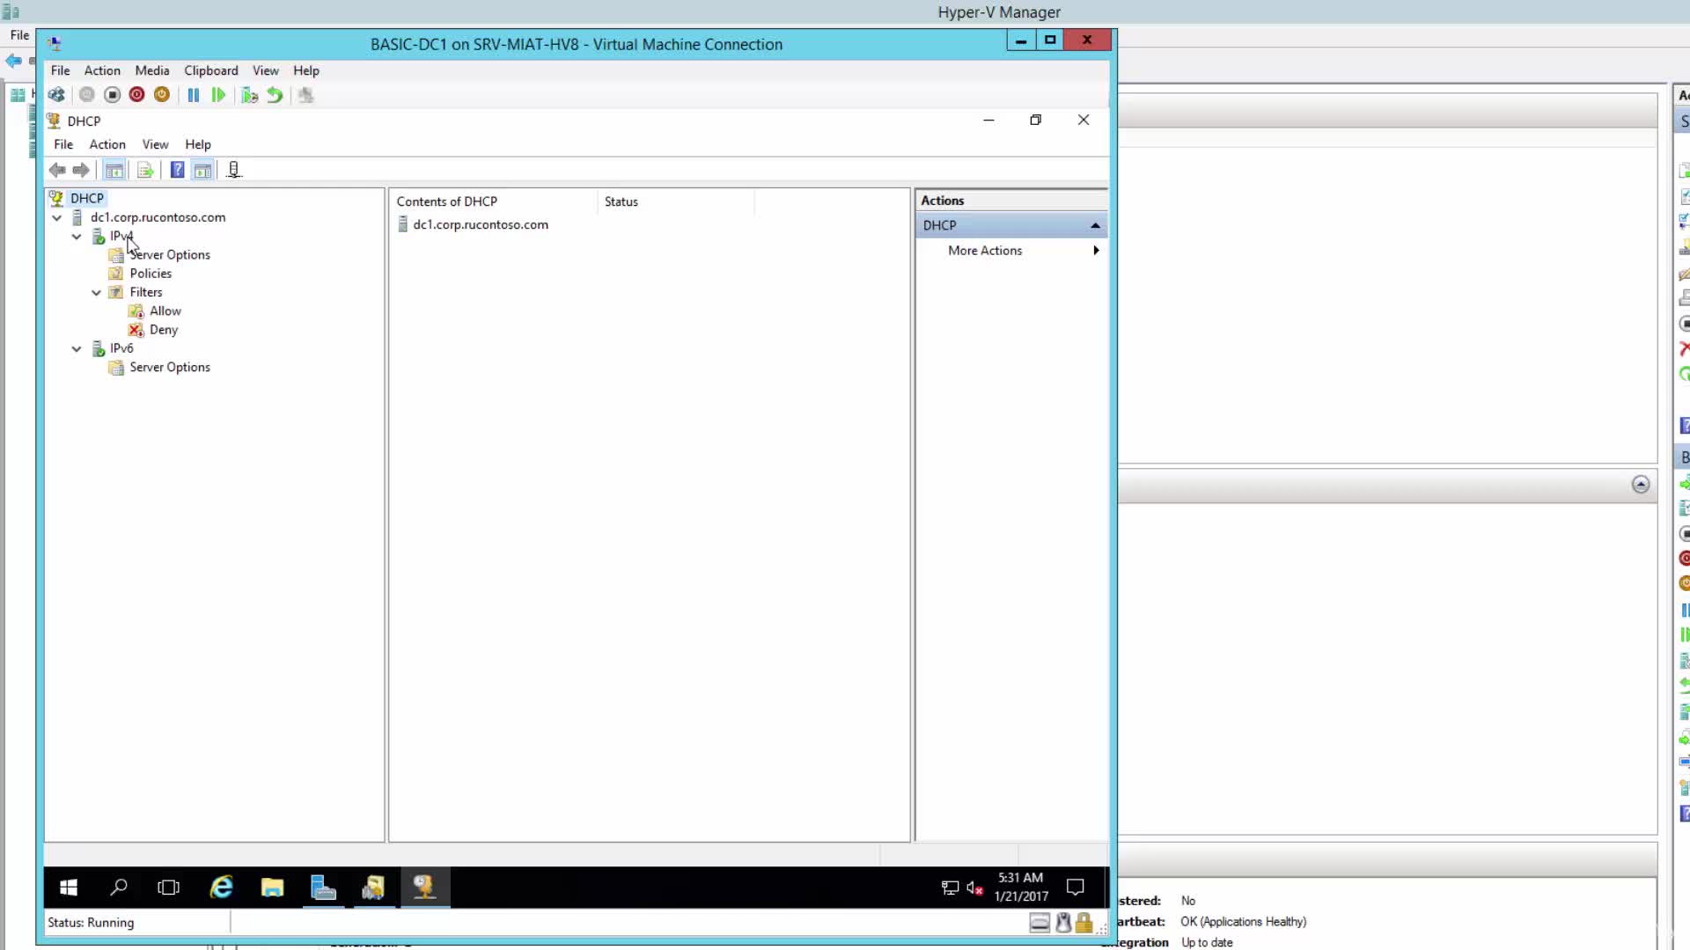1690x950 pixels.
Task: Open the VM Connection File menu
Action: 60,70
